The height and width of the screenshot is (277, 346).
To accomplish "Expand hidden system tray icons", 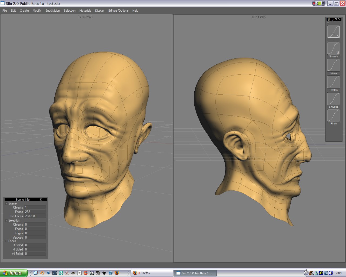I will 306,273.
